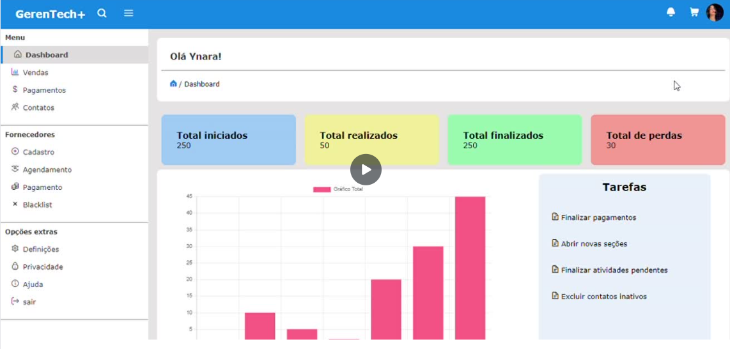Toggle the hamburger menu icon
Viewport: 730px width, 349px height.
128,13
